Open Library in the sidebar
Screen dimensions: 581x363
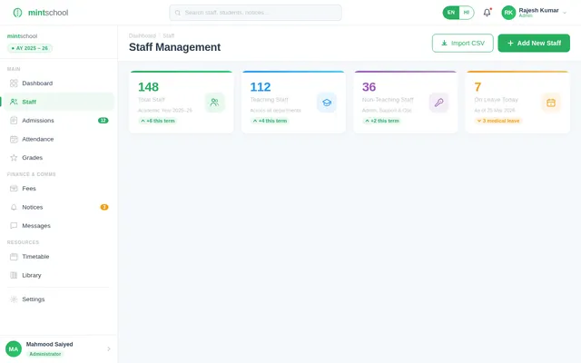pyautogui.click(x=32, y=275)
